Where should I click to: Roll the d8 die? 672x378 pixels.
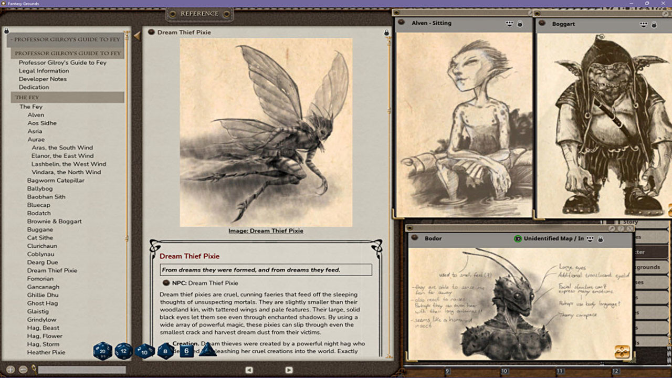click(164, 351)
